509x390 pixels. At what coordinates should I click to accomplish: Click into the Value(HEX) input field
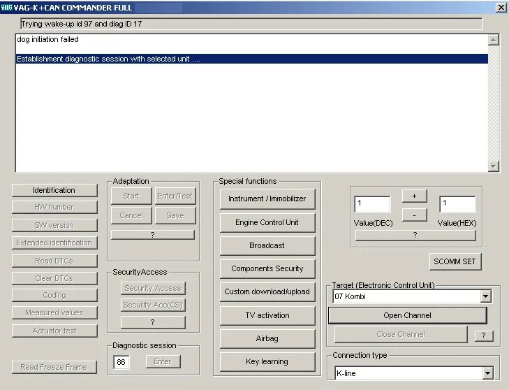457,204
